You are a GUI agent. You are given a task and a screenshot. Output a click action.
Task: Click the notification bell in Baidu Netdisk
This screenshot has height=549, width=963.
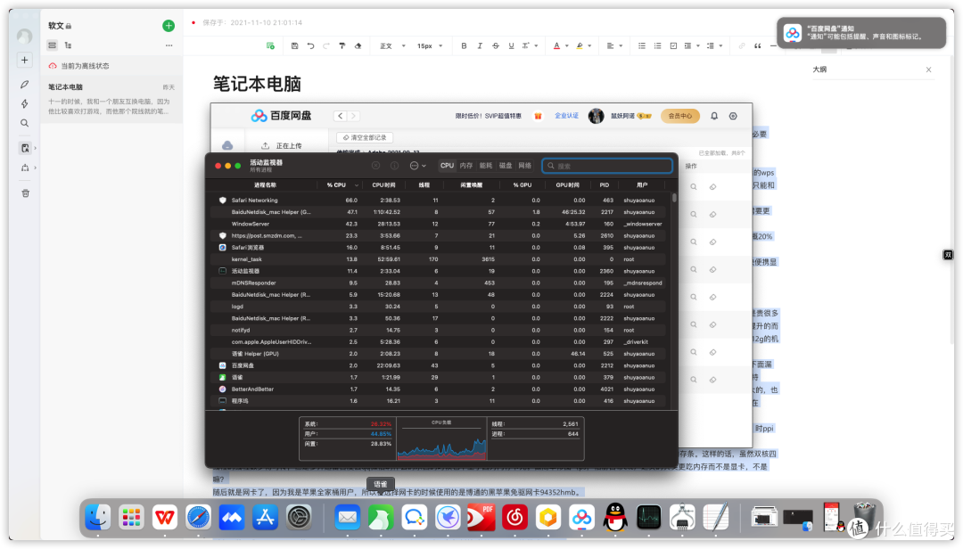713,116
